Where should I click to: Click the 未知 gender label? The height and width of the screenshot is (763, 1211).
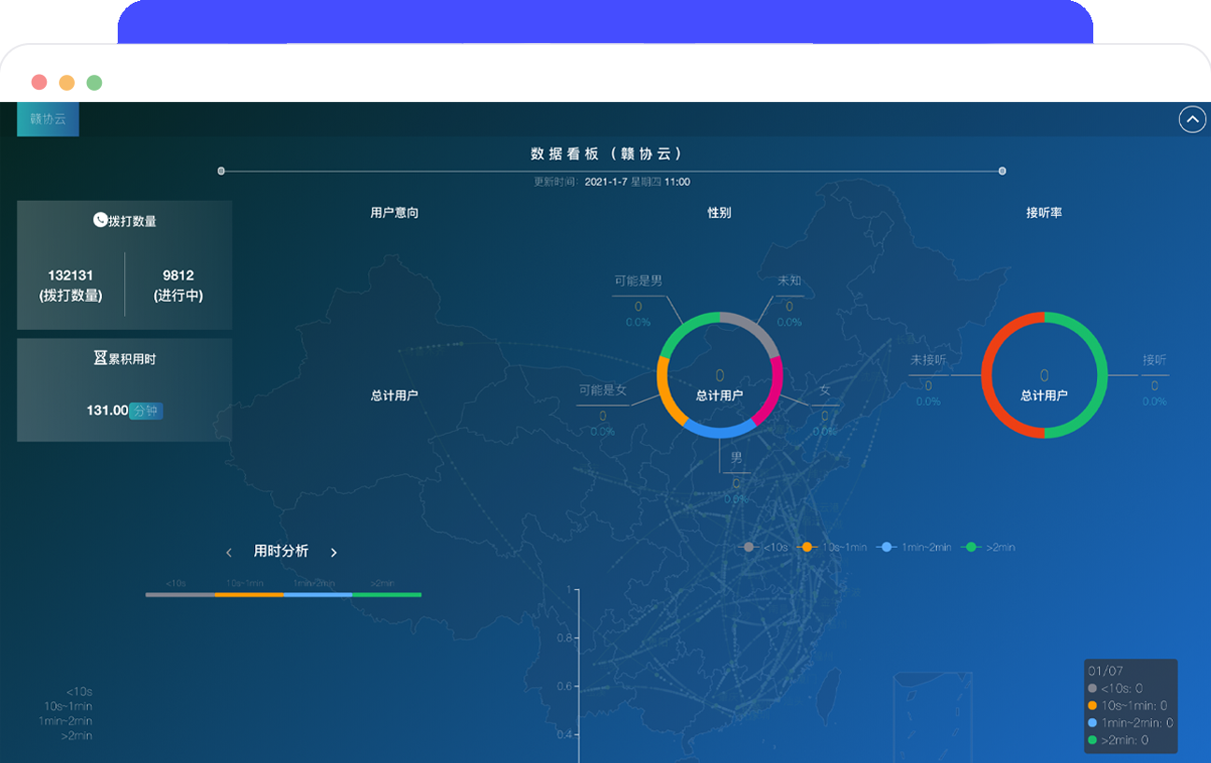coord(790,281)
